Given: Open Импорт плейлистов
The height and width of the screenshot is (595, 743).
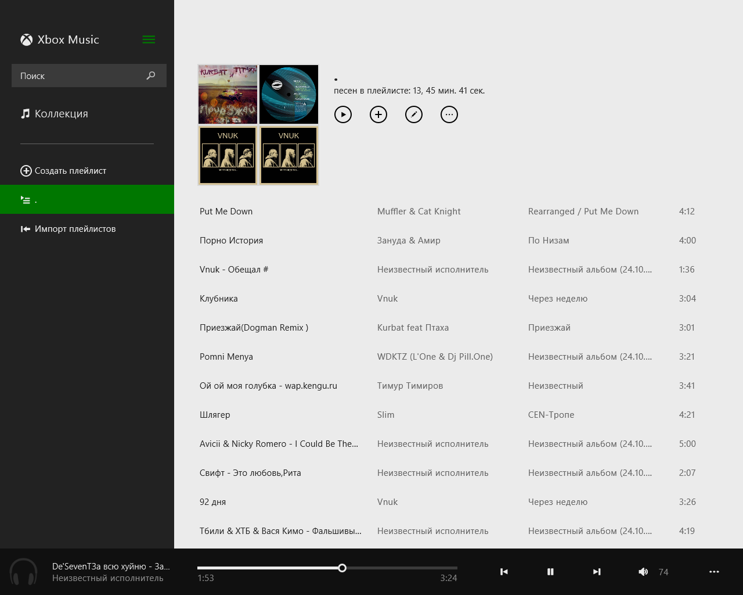Looking at the screenshot, I should [68, 229].
